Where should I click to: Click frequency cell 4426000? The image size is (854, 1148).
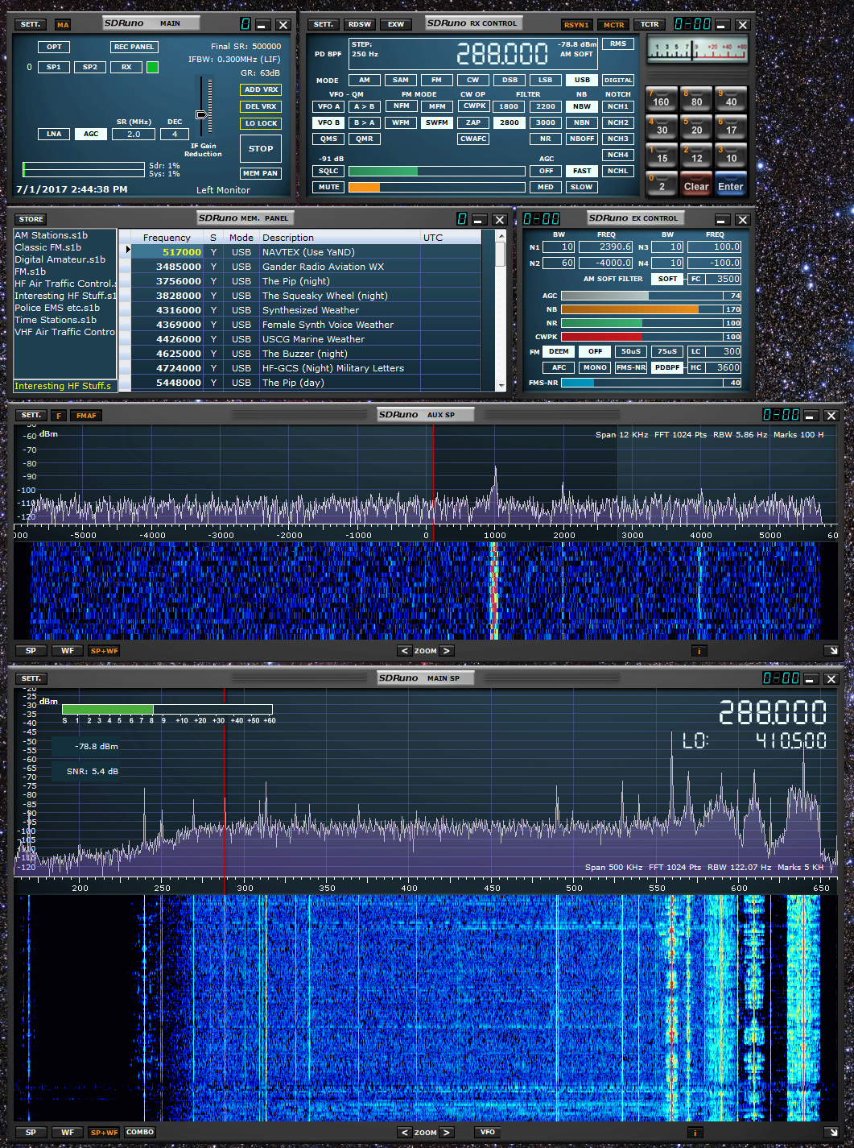167,339
